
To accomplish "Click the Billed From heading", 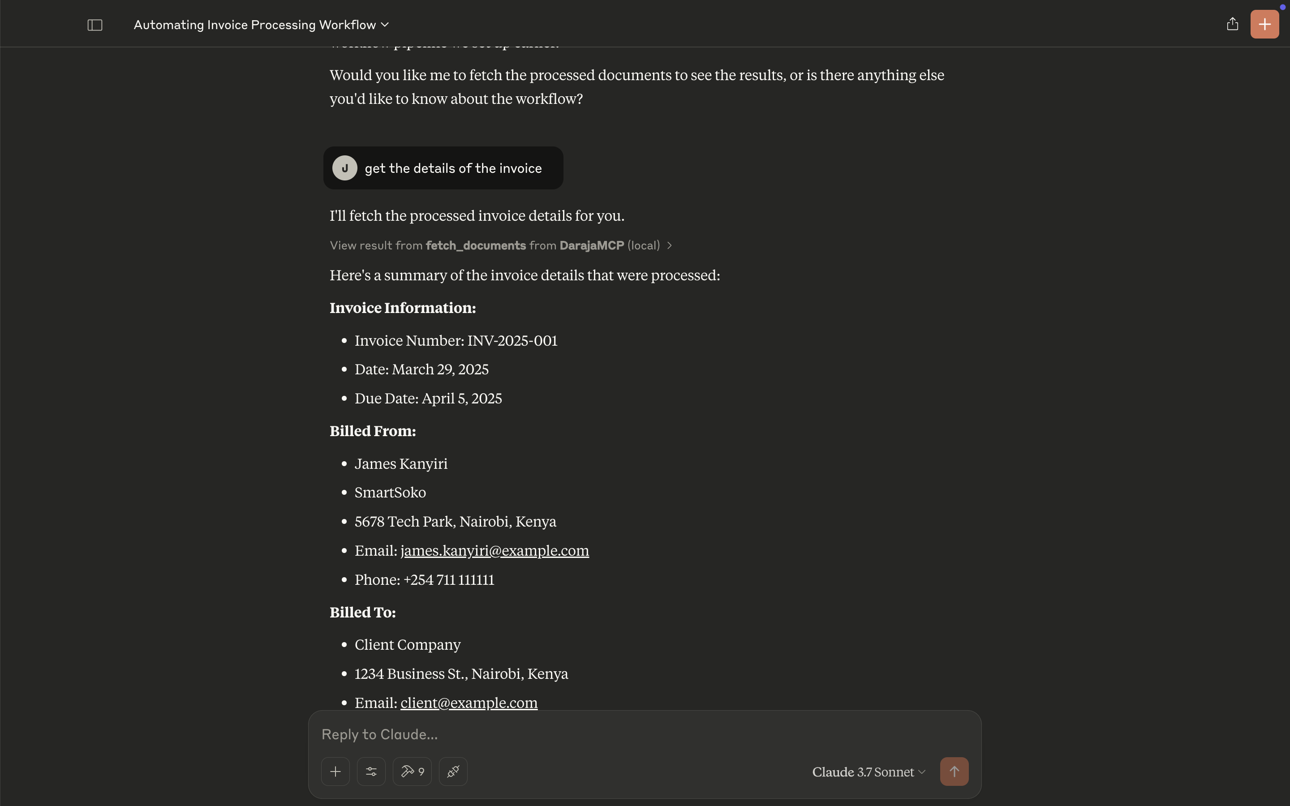I will pos(373,431).
